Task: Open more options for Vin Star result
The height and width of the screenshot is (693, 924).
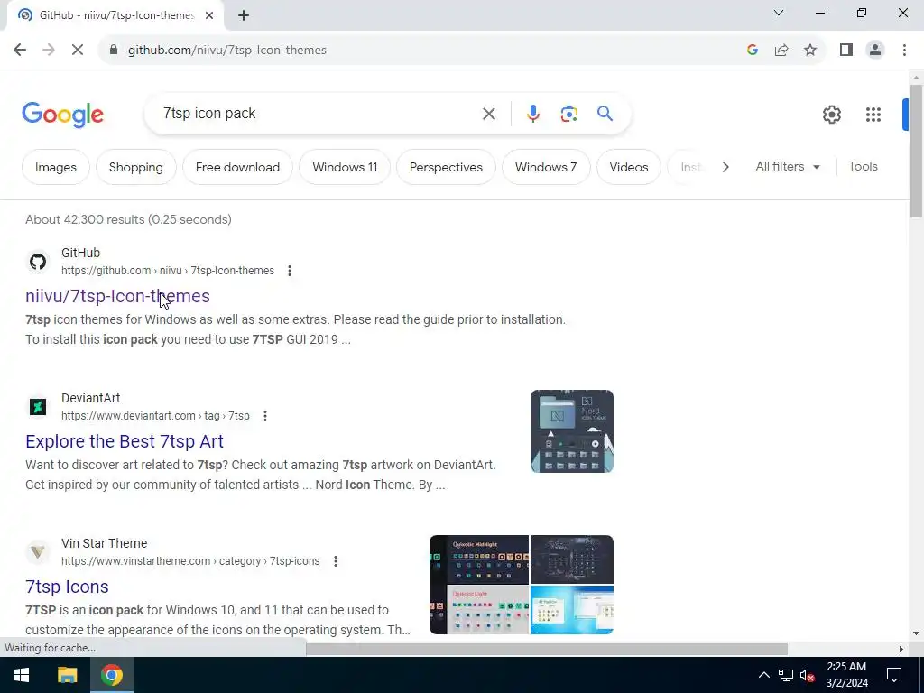Action: click(336, 561)
